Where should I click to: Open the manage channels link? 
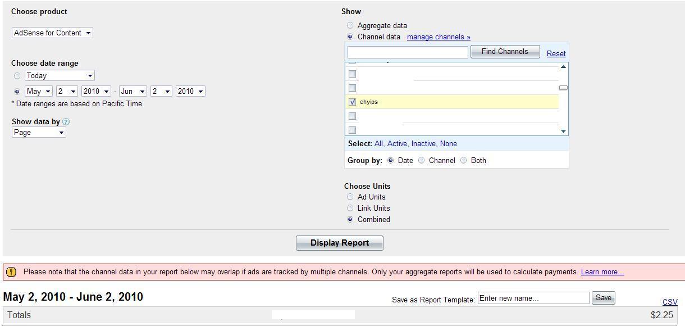coord(439,37)
